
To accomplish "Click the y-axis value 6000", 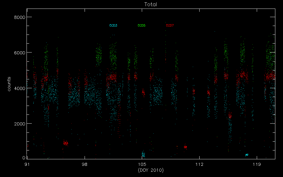I will 20,53.
